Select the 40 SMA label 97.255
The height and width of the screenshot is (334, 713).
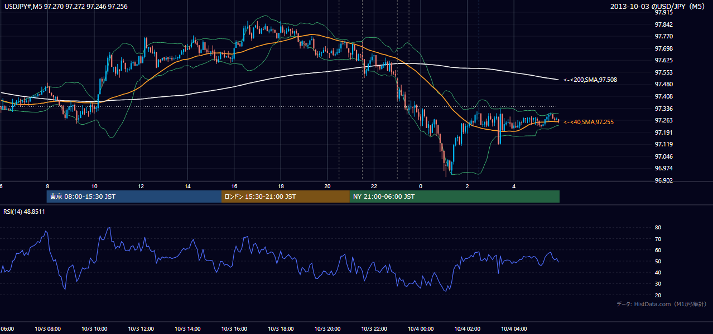[x=589, y=122]
